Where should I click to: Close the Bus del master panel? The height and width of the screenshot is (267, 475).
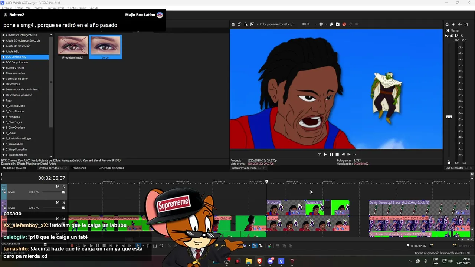click(471, 168)
